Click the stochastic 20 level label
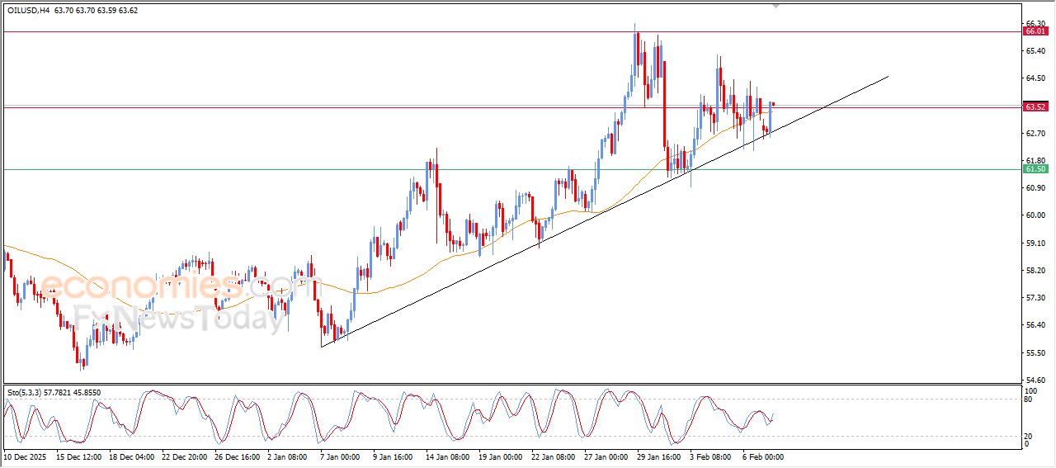The height and width of the screenshot is (468, 1056). pyautogui.click(x=1029, y=436)
